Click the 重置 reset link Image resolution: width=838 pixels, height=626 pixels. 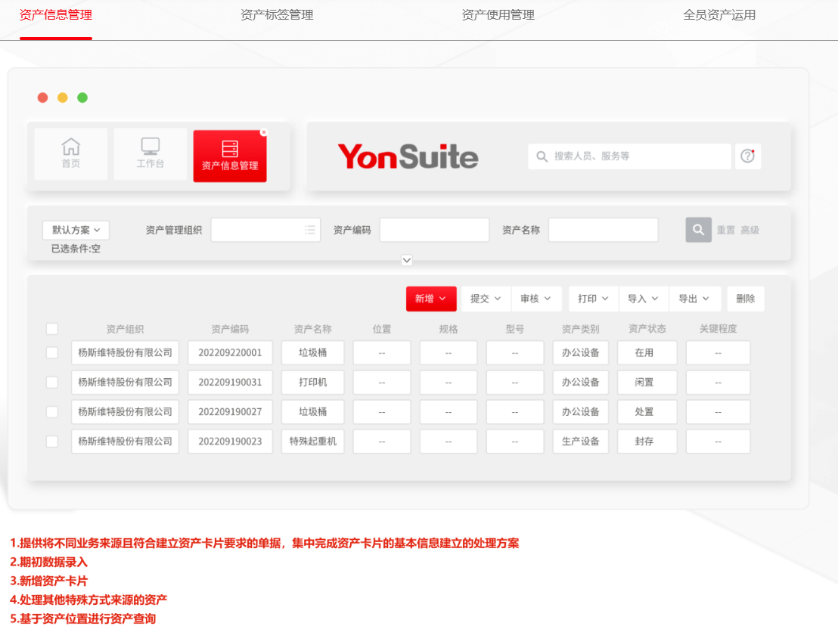pyautogui.click(x=726, y=230)
